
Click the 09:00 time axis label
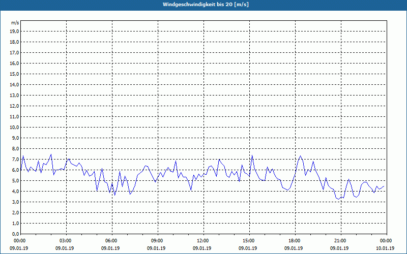[158, 241]
